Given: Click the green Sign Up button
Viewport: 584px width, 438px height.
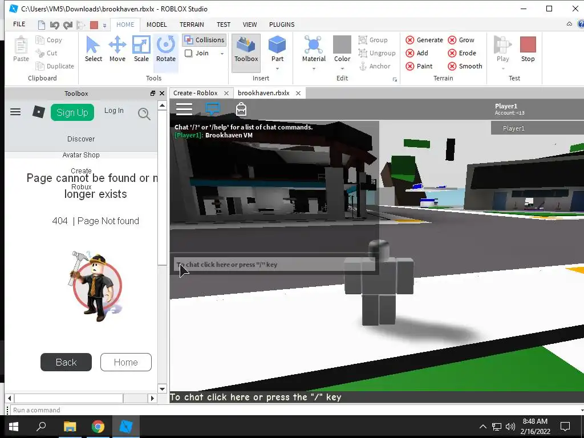Looking at the screenshot, I should tap(72, 112).
